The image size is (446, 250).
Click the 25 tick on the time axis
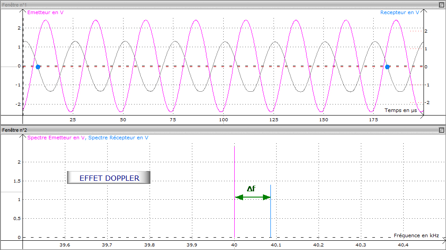(73, 120)
